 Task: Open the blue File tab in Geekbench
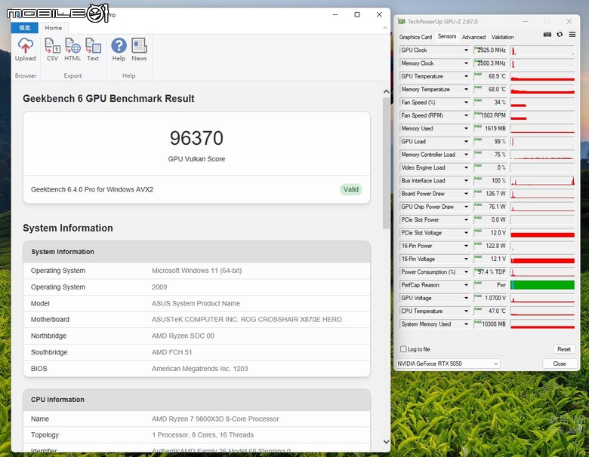pos(25,28)
